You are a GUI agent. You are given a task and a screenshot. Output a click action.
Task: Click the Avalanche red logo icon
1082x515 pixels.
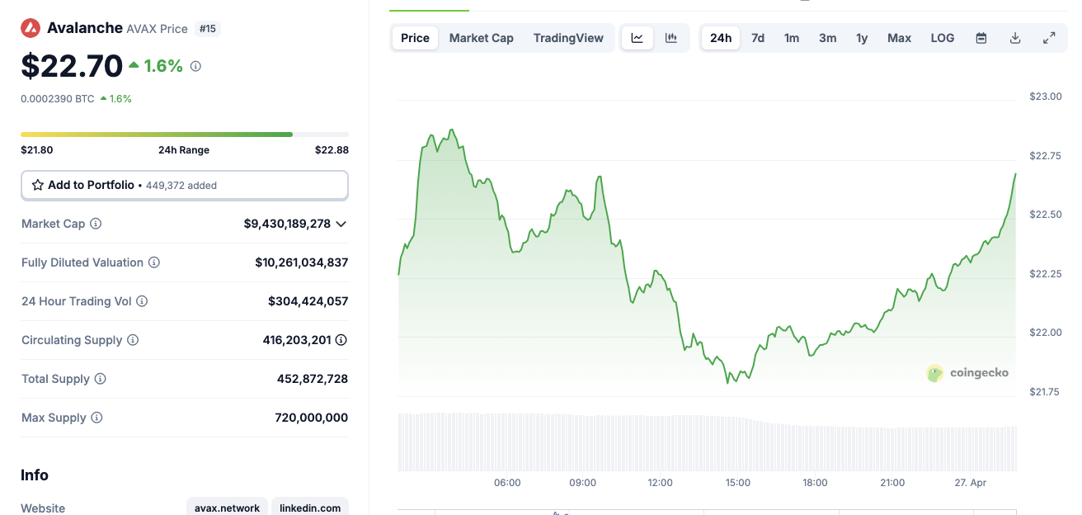[31, 28]
